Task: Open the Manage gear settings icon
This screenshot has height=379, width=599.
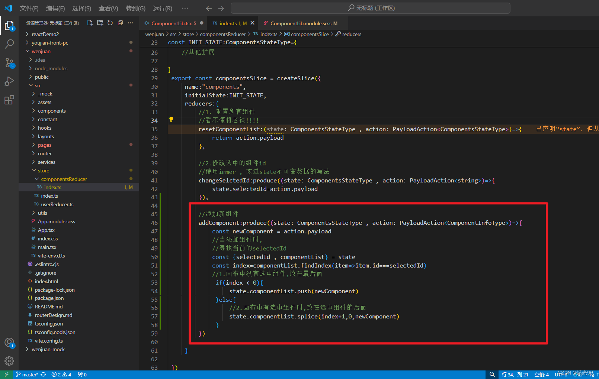Action: point(9,361)
